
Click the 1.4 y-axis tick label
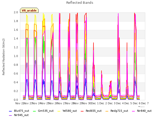[x=16, y=39]
